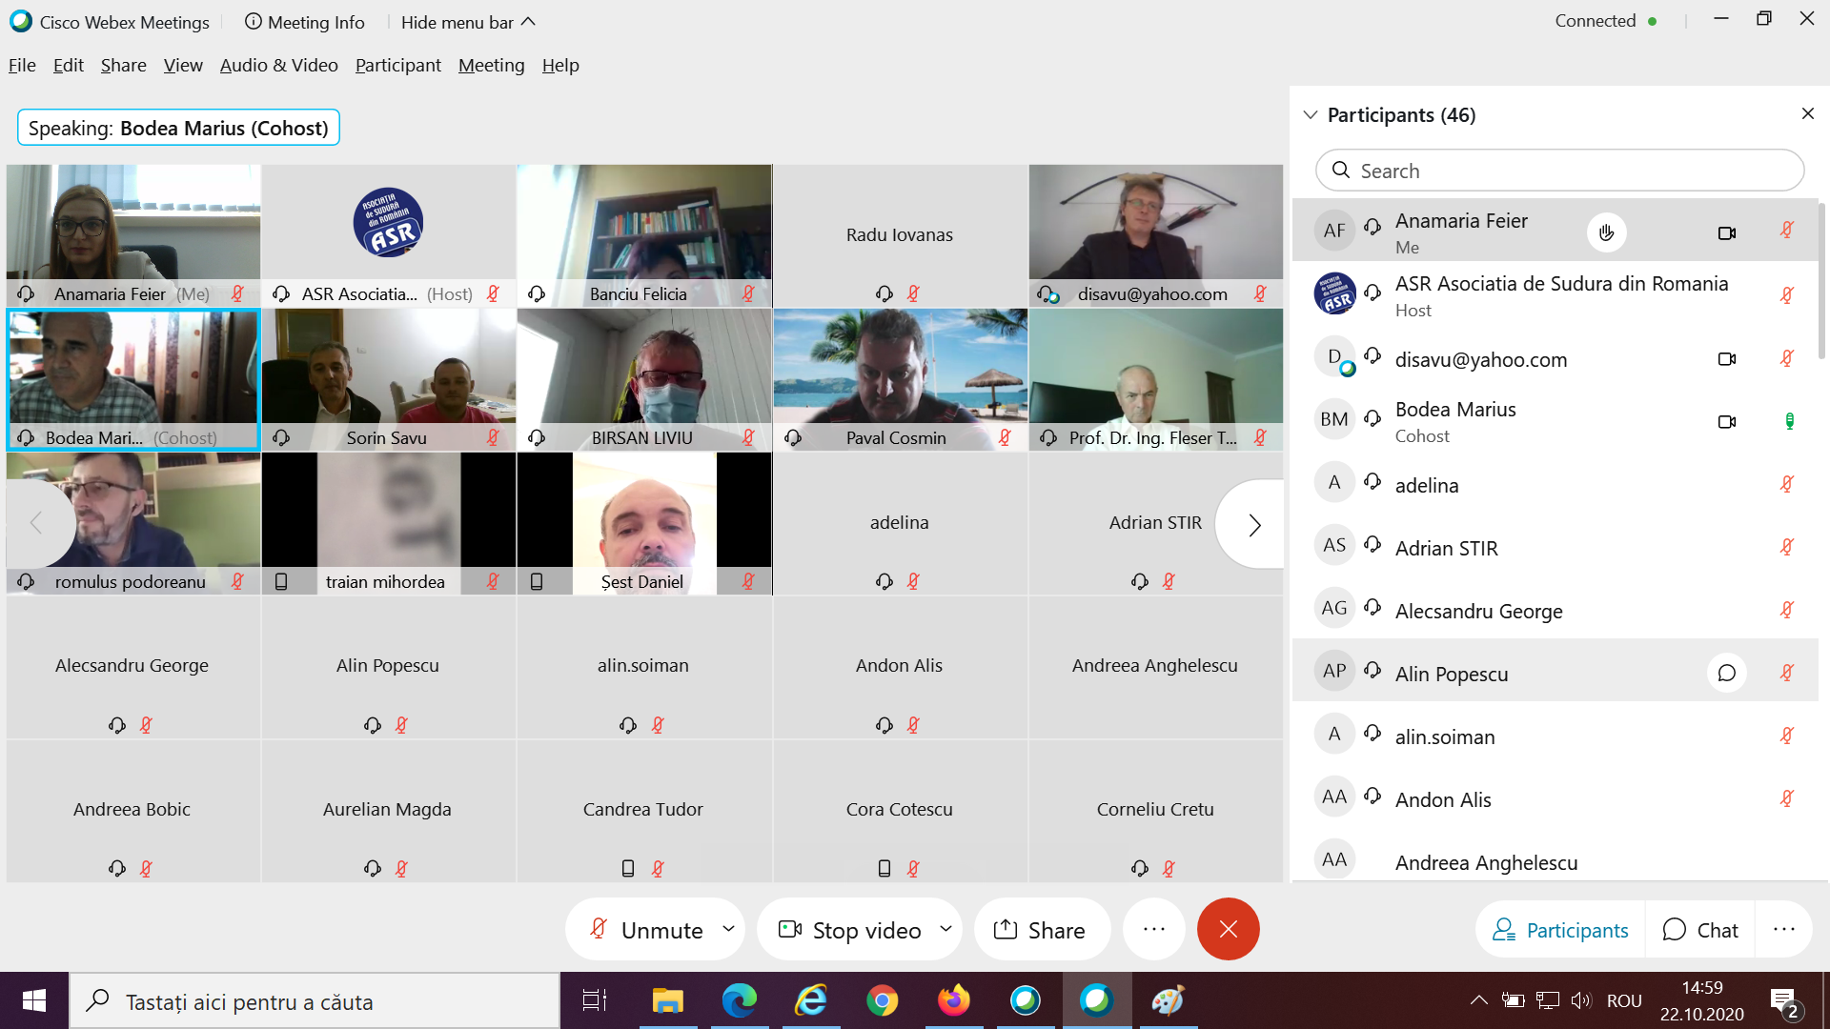Open the Participant menu
The image size is (1830, 1029).
pyautogui.click(x=397, y=65)
